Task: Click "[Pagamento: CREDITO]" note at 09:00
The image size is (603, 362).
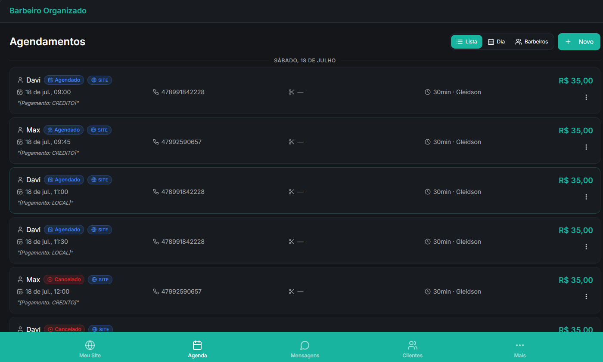Action: coord(48,103)
